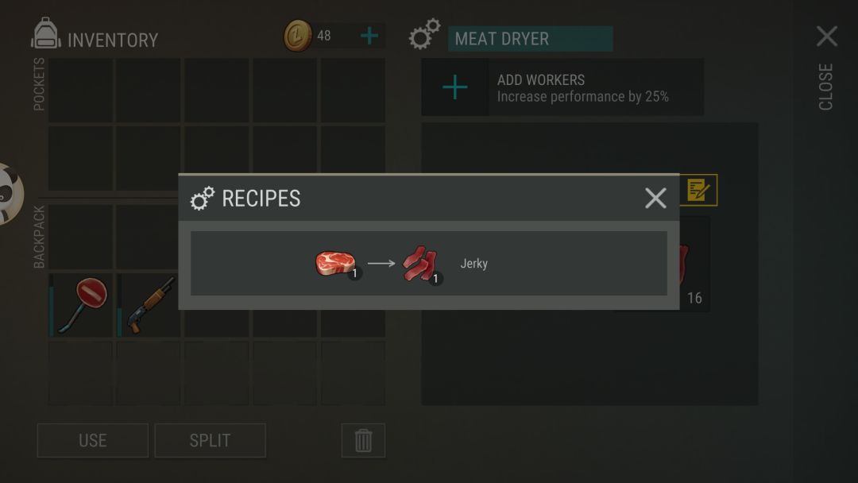The height and width of the screenshot is (483, 858).
Task: Close the Meat Dryer screen
Action: point(826,37)
